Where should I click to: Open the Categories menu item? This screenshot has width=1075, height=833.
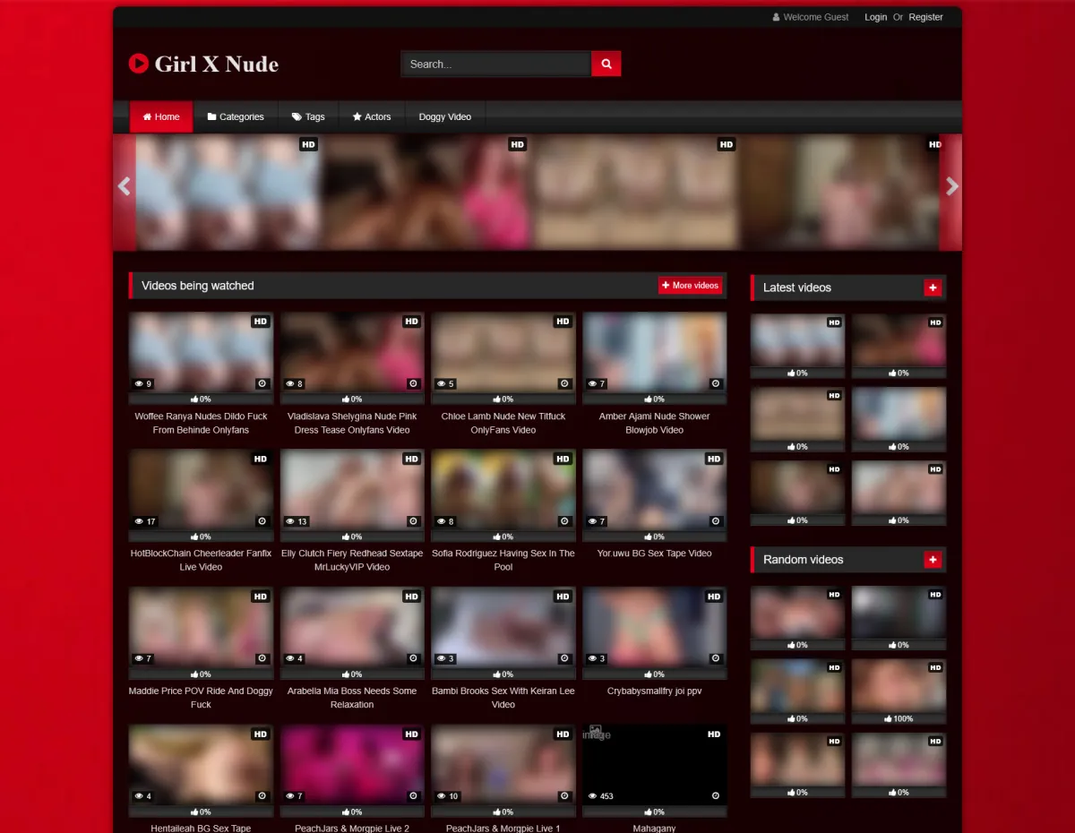[x=236, y=116]
